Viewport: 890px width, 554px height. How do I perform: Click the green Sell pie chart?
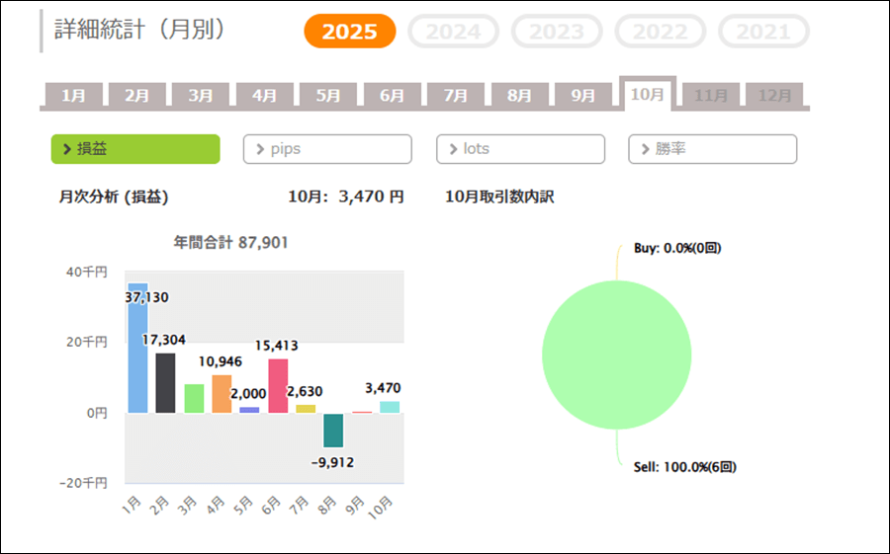click(616, 355)
